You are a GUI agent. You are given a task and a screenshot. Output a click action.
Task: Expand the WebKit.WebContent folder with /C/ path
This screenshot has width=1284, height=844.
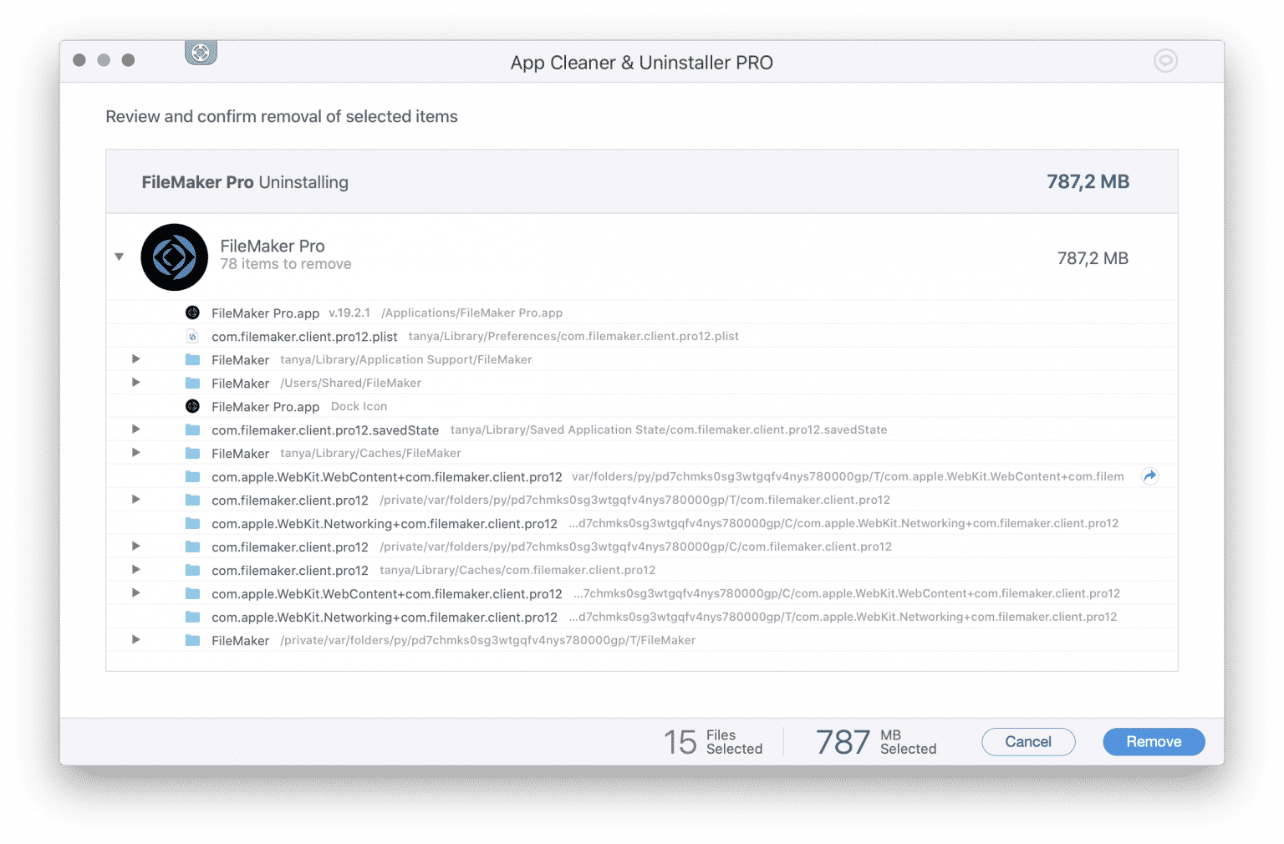(135, 593)
